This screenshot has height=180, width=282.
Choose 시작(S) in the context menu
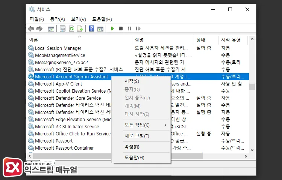coord(141,81)
